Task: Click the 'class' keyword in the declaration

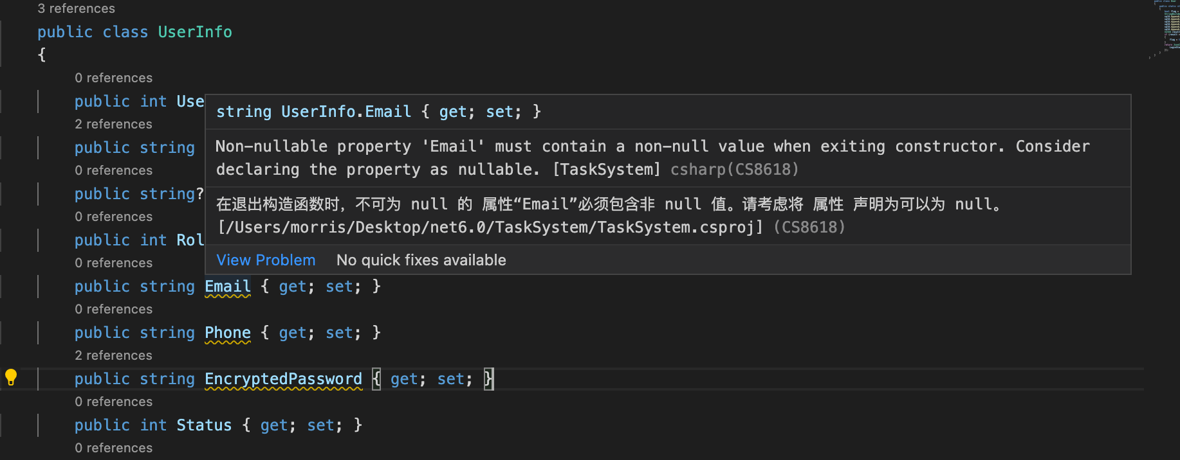Action: click(125, 32)
